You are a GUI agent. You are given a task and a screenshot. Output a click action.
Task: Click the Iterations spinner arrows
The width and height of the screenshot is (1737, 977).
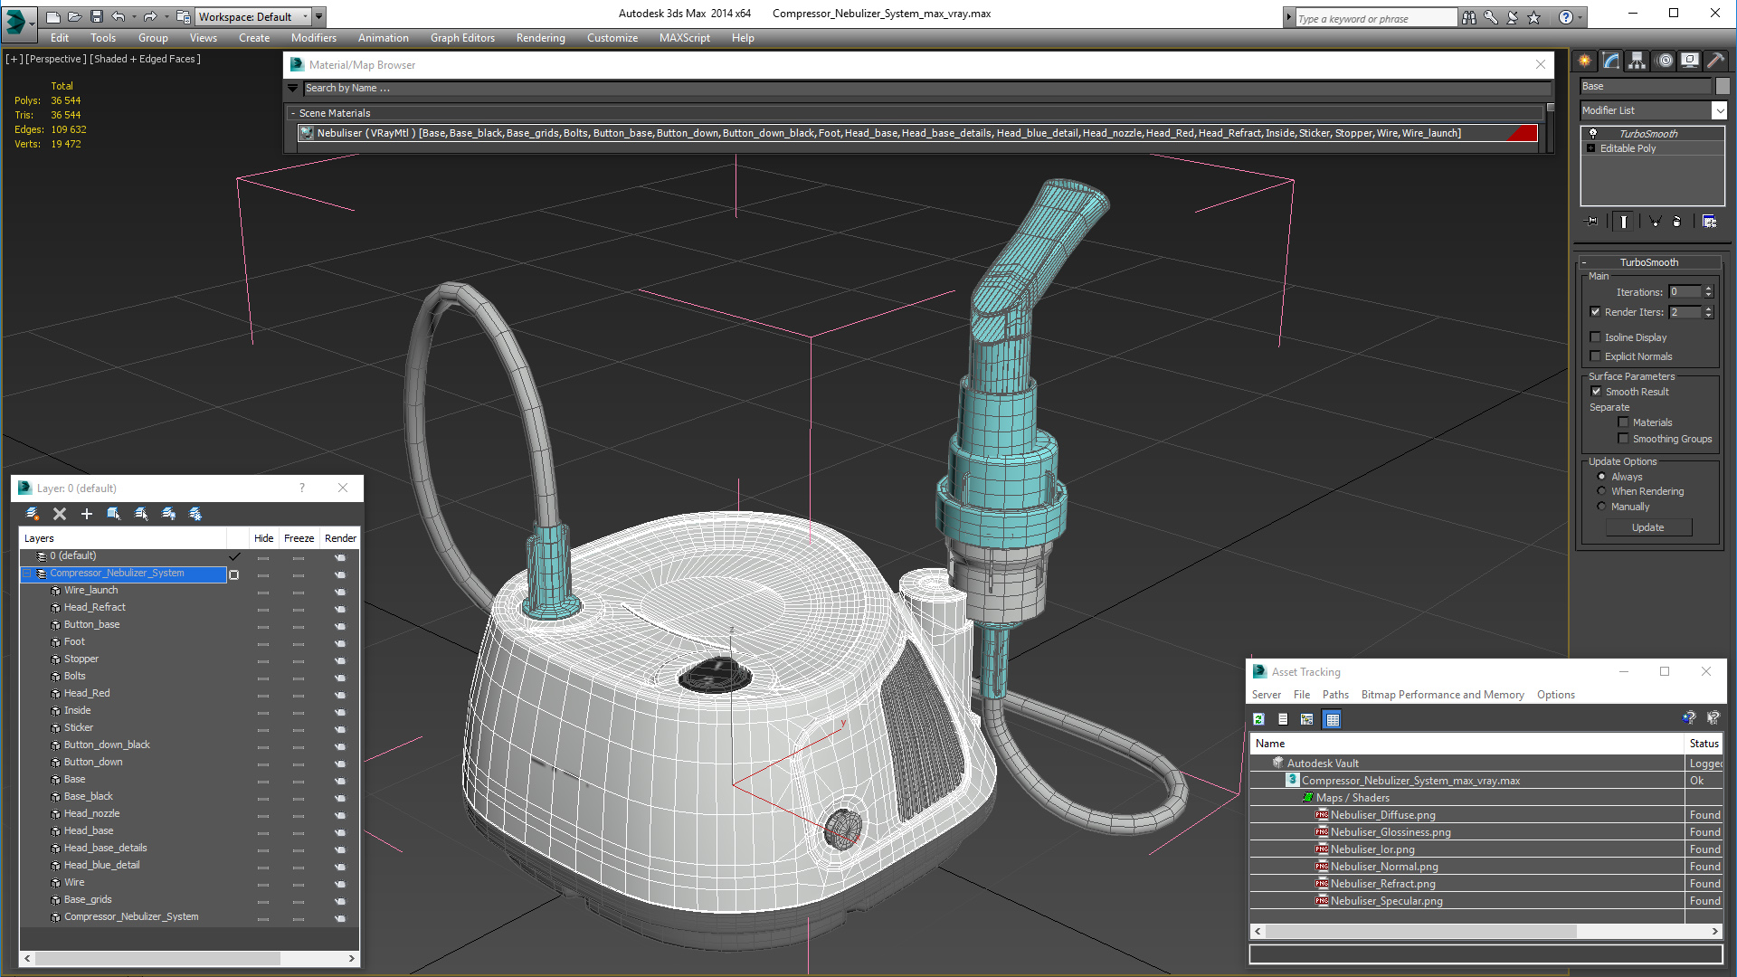click(1708, 291)
